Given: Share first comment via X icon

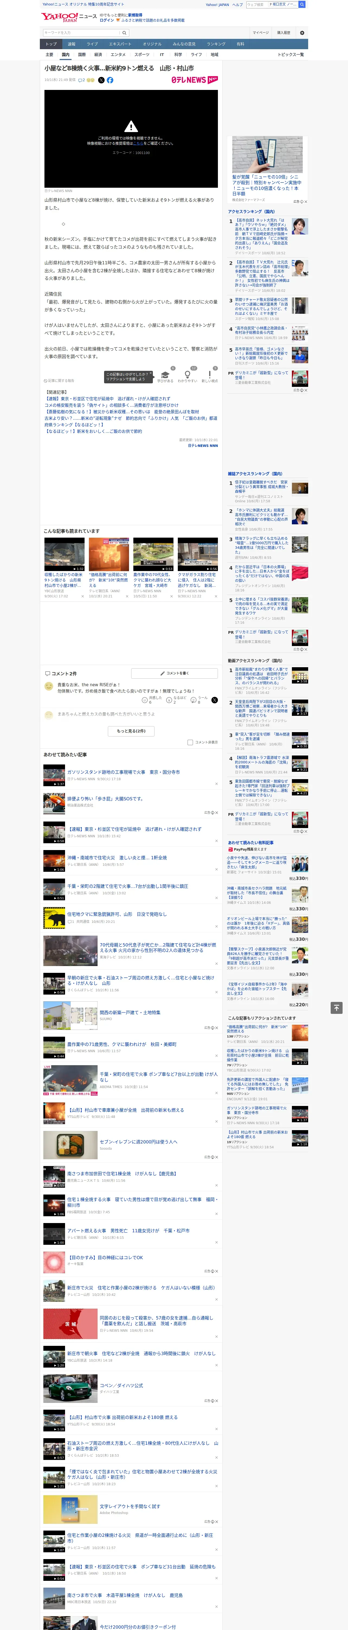Looking at the screenshot, I should (214, 700).
